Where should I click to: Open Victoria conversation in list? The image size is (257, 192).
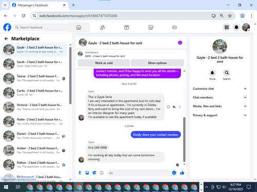(x=34, y=107)
